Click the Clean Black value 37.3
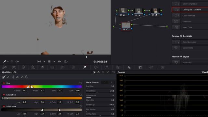Screen dimensions: 208x117 click(x=112, y=91)
